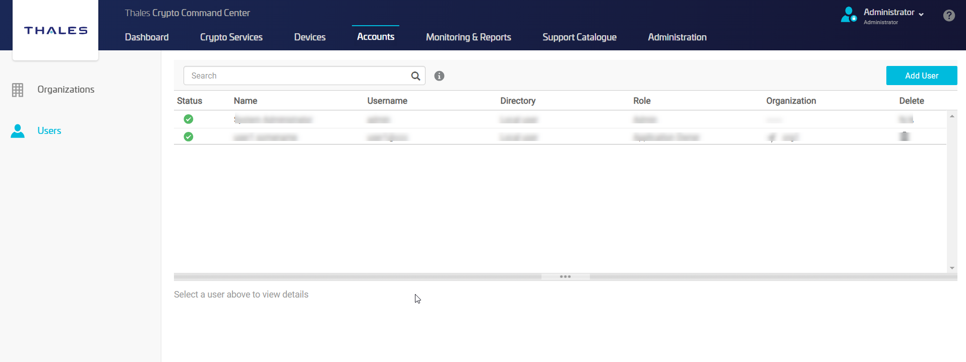Screen dimensions: 966x362
Task: Click the Users person icon in sidebar
Action: [x=18, y=131]
